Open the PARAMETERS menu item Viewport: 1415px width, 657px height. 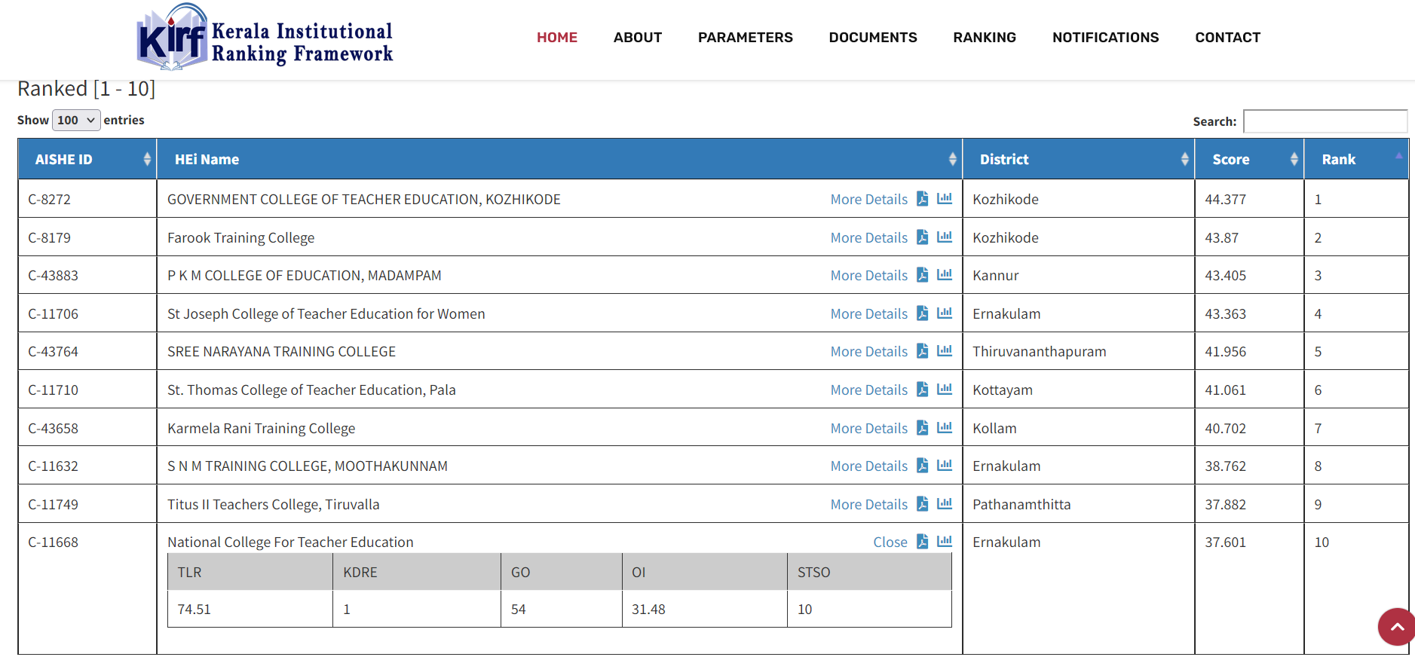point(746,37)
